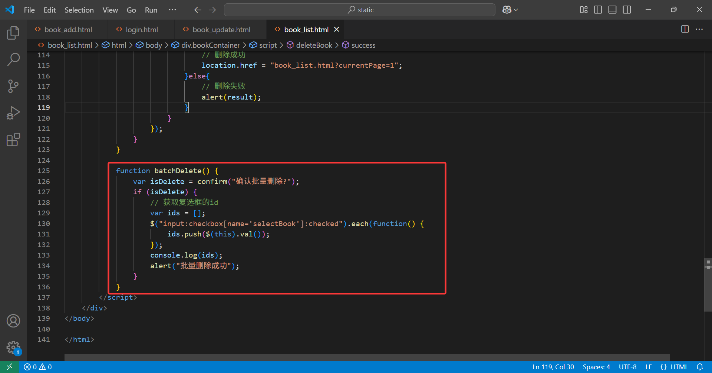
Task: Open the Source Control view
Action: [x=13, y=86]
